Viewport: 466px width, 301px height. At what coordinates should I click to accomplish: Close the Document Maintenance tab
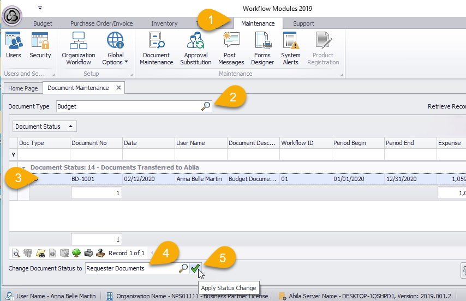pyautogui.click(x=118, y=88)
